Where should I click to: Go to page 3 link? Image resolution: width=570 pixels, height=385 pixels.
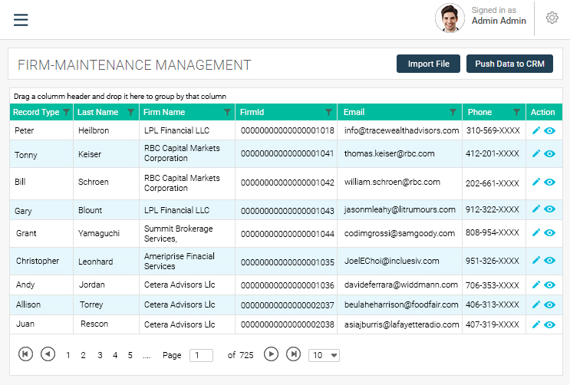100,355
